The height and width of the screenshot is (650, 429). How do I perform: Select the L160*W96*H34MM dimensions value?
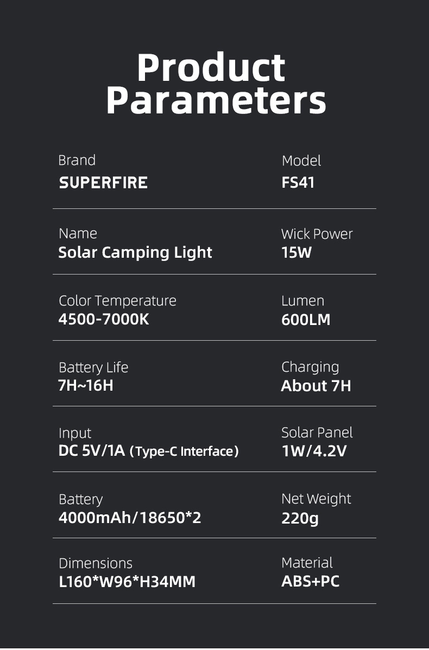(x=127, y=582)
